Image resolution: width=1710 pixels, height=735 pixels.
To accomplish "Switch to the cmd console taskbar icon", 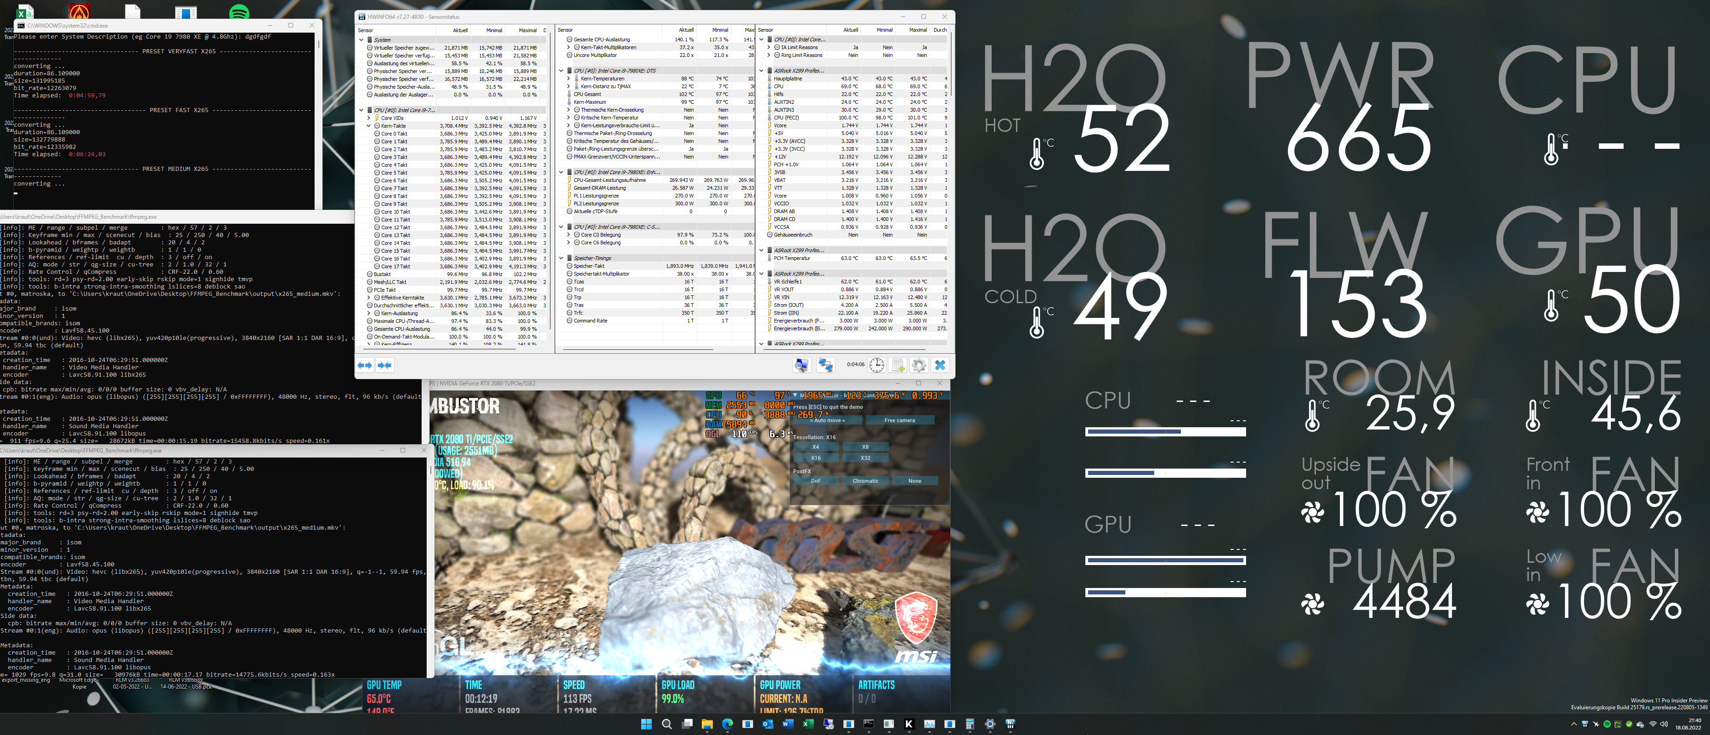I will click(868, 724).
